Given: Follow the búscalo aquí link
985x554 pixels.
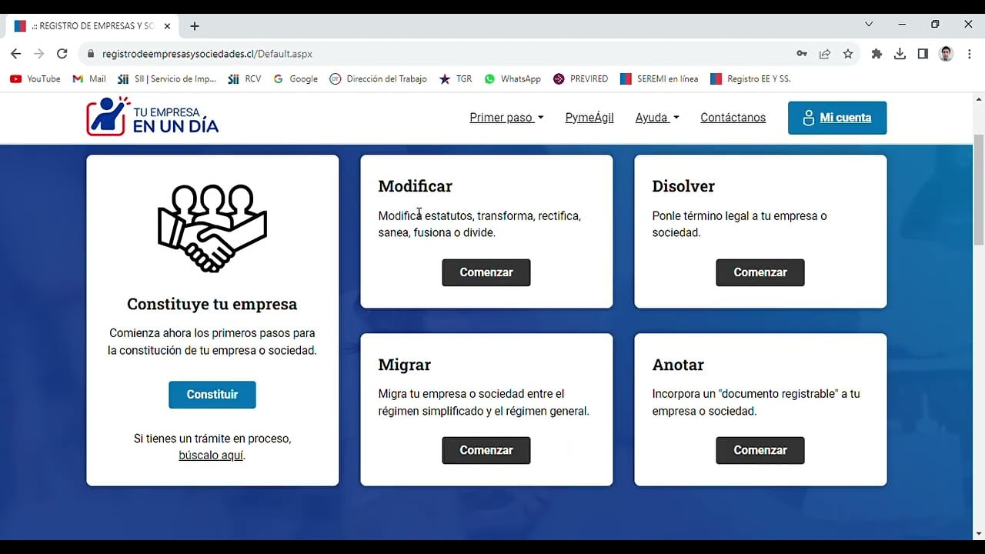Looking at the screenshot, I should [x=211, y=456].
